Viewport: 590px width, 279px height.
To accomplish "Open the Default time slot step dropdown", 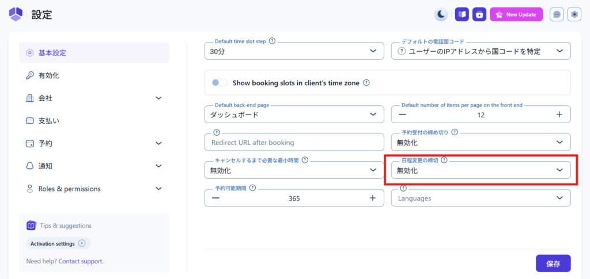I will [294, 51].
